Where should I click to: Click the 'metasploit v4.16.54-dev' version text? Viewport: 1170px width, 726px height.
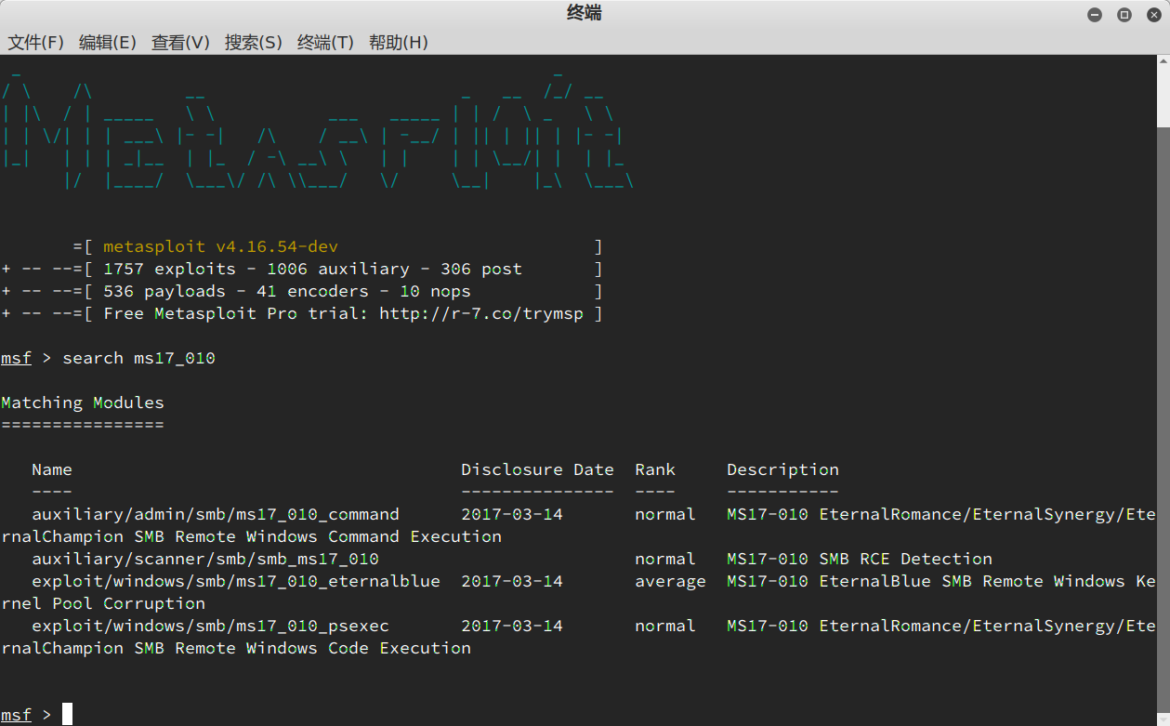click(220, 246)
